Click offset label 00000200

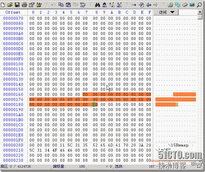pos(13,145)
